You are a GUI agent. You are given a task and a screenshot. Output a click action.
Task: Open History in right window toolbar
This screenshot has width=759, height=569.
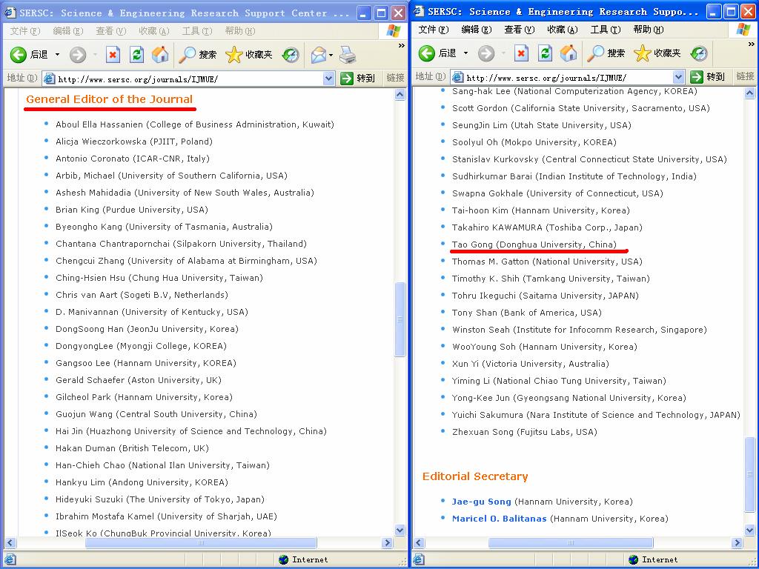[699, 53]
